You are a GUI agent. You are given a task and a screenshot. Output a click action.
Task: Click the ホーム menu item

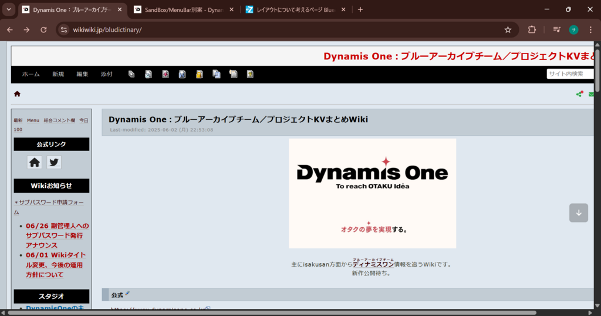click(31, 74)
